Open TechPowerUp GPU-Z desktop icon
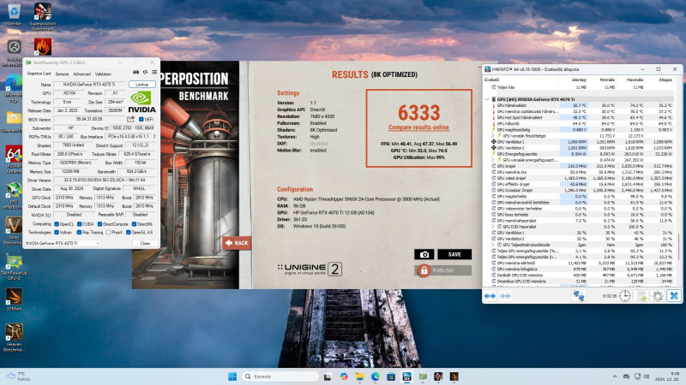The image size is (686, 385). click(x=14, y=267)
